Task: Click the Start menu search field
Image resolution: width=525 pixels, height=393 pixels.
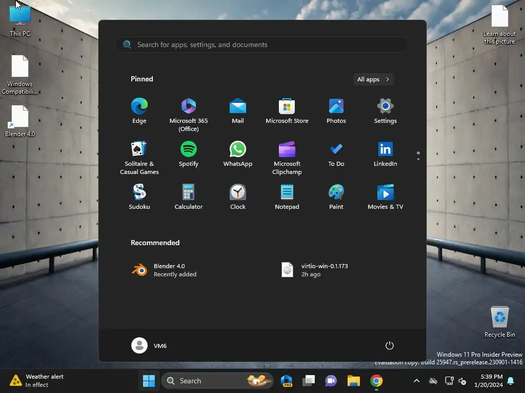Action: coord(262,45)
